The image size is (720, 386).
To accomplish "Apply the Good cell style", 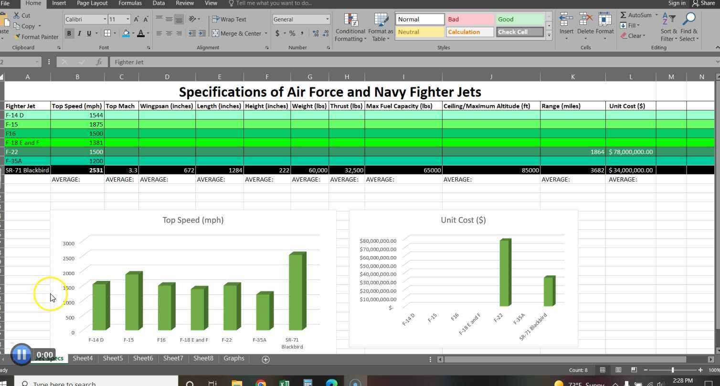I will pyautogui.click(x=519, y=20).
